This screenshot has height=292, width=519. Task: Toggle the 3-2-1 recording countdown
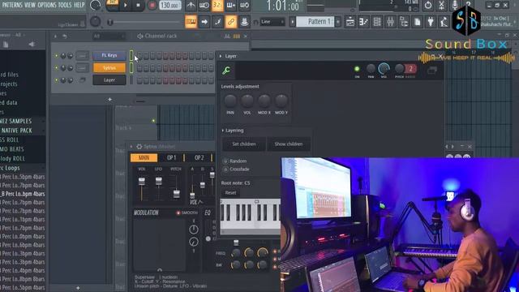[x=217, y=6]
